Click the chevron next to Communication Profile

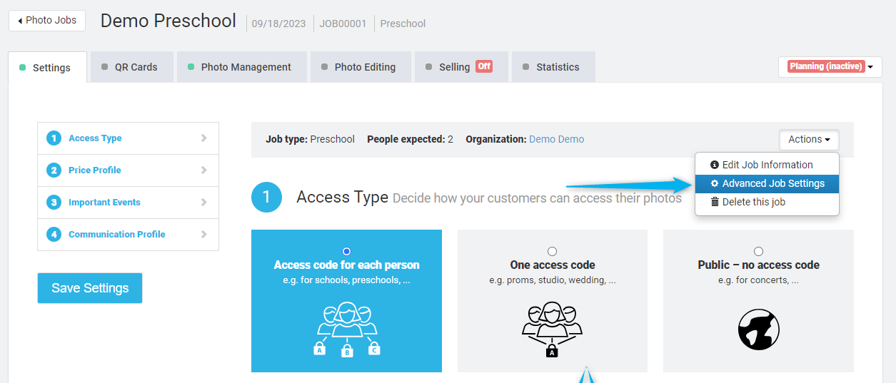203,235
